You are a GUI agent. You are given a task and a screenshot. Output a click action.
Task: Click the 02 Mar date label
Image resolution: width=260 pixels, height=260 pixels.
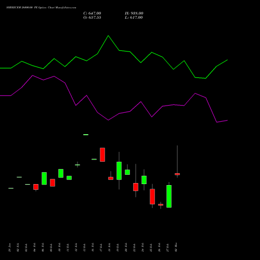(x=176, y=248)
